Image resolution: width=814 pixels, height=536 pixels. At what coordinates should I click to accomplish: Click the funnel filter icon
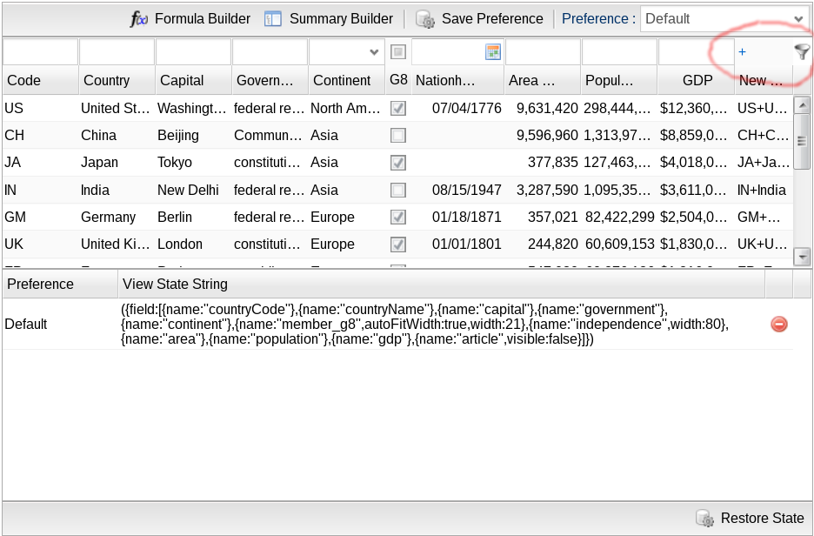pyautogui.click(x=802, y=52)
